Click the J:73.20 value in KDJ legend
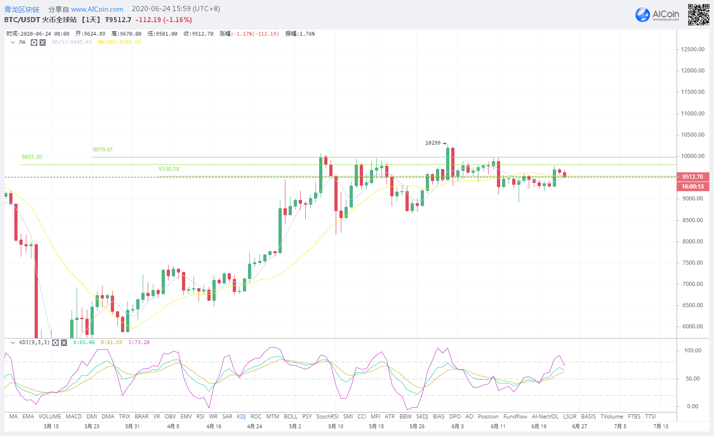 pos(139,343)
